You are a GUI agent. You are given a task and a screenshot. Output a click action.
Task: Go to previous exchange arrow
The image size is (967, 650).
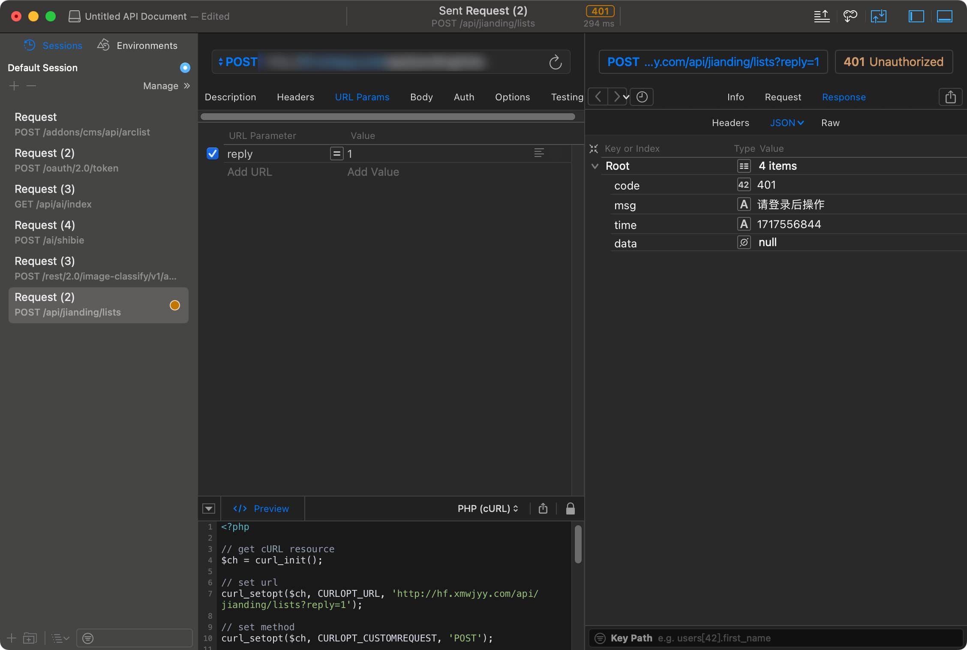[x=598, y=97]
